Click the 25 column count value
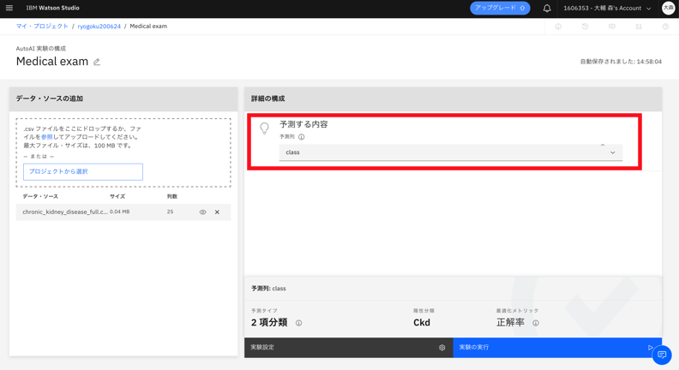The image size is (679, 370). [171, 212]
